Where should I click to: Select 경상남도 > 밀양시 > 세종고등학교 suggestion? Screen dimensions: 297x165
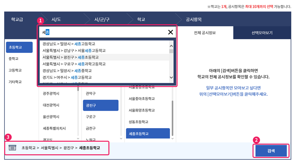[x=105, y=44]
